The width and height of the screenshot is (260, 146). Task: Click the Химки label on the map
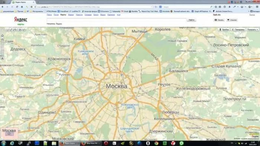point(79,39)
